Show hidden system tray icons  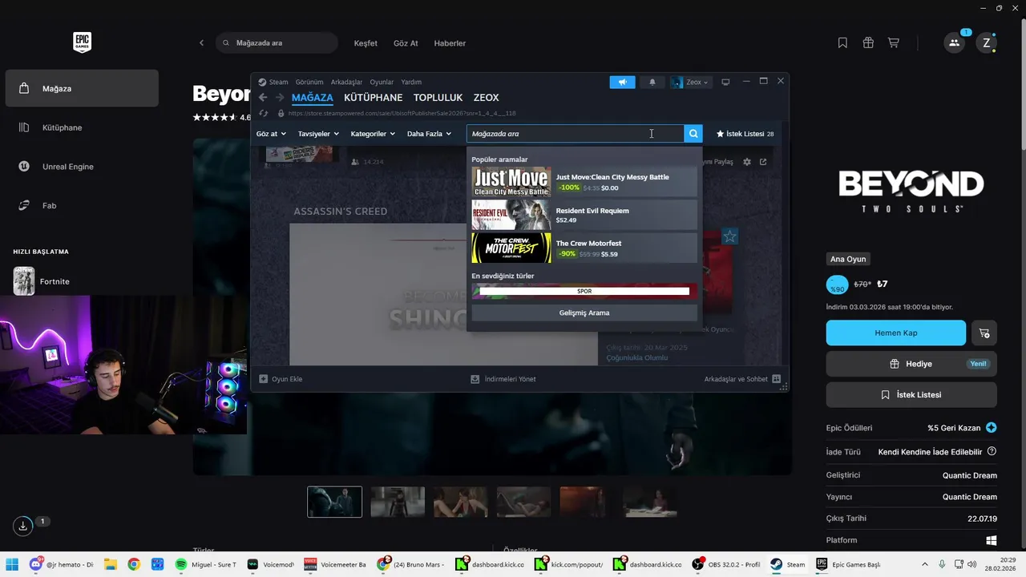pyautogui.click(x=925, y=564)
